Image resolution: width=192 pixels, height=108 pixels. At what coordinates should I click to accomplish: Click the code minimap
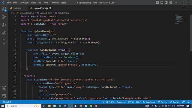click(x=181, y=19)
